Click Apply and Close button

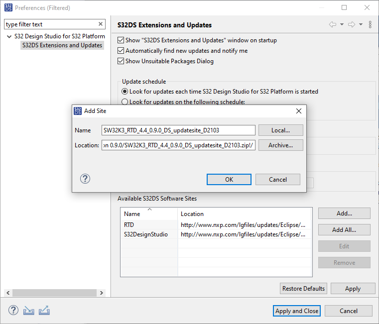(297, 311)
